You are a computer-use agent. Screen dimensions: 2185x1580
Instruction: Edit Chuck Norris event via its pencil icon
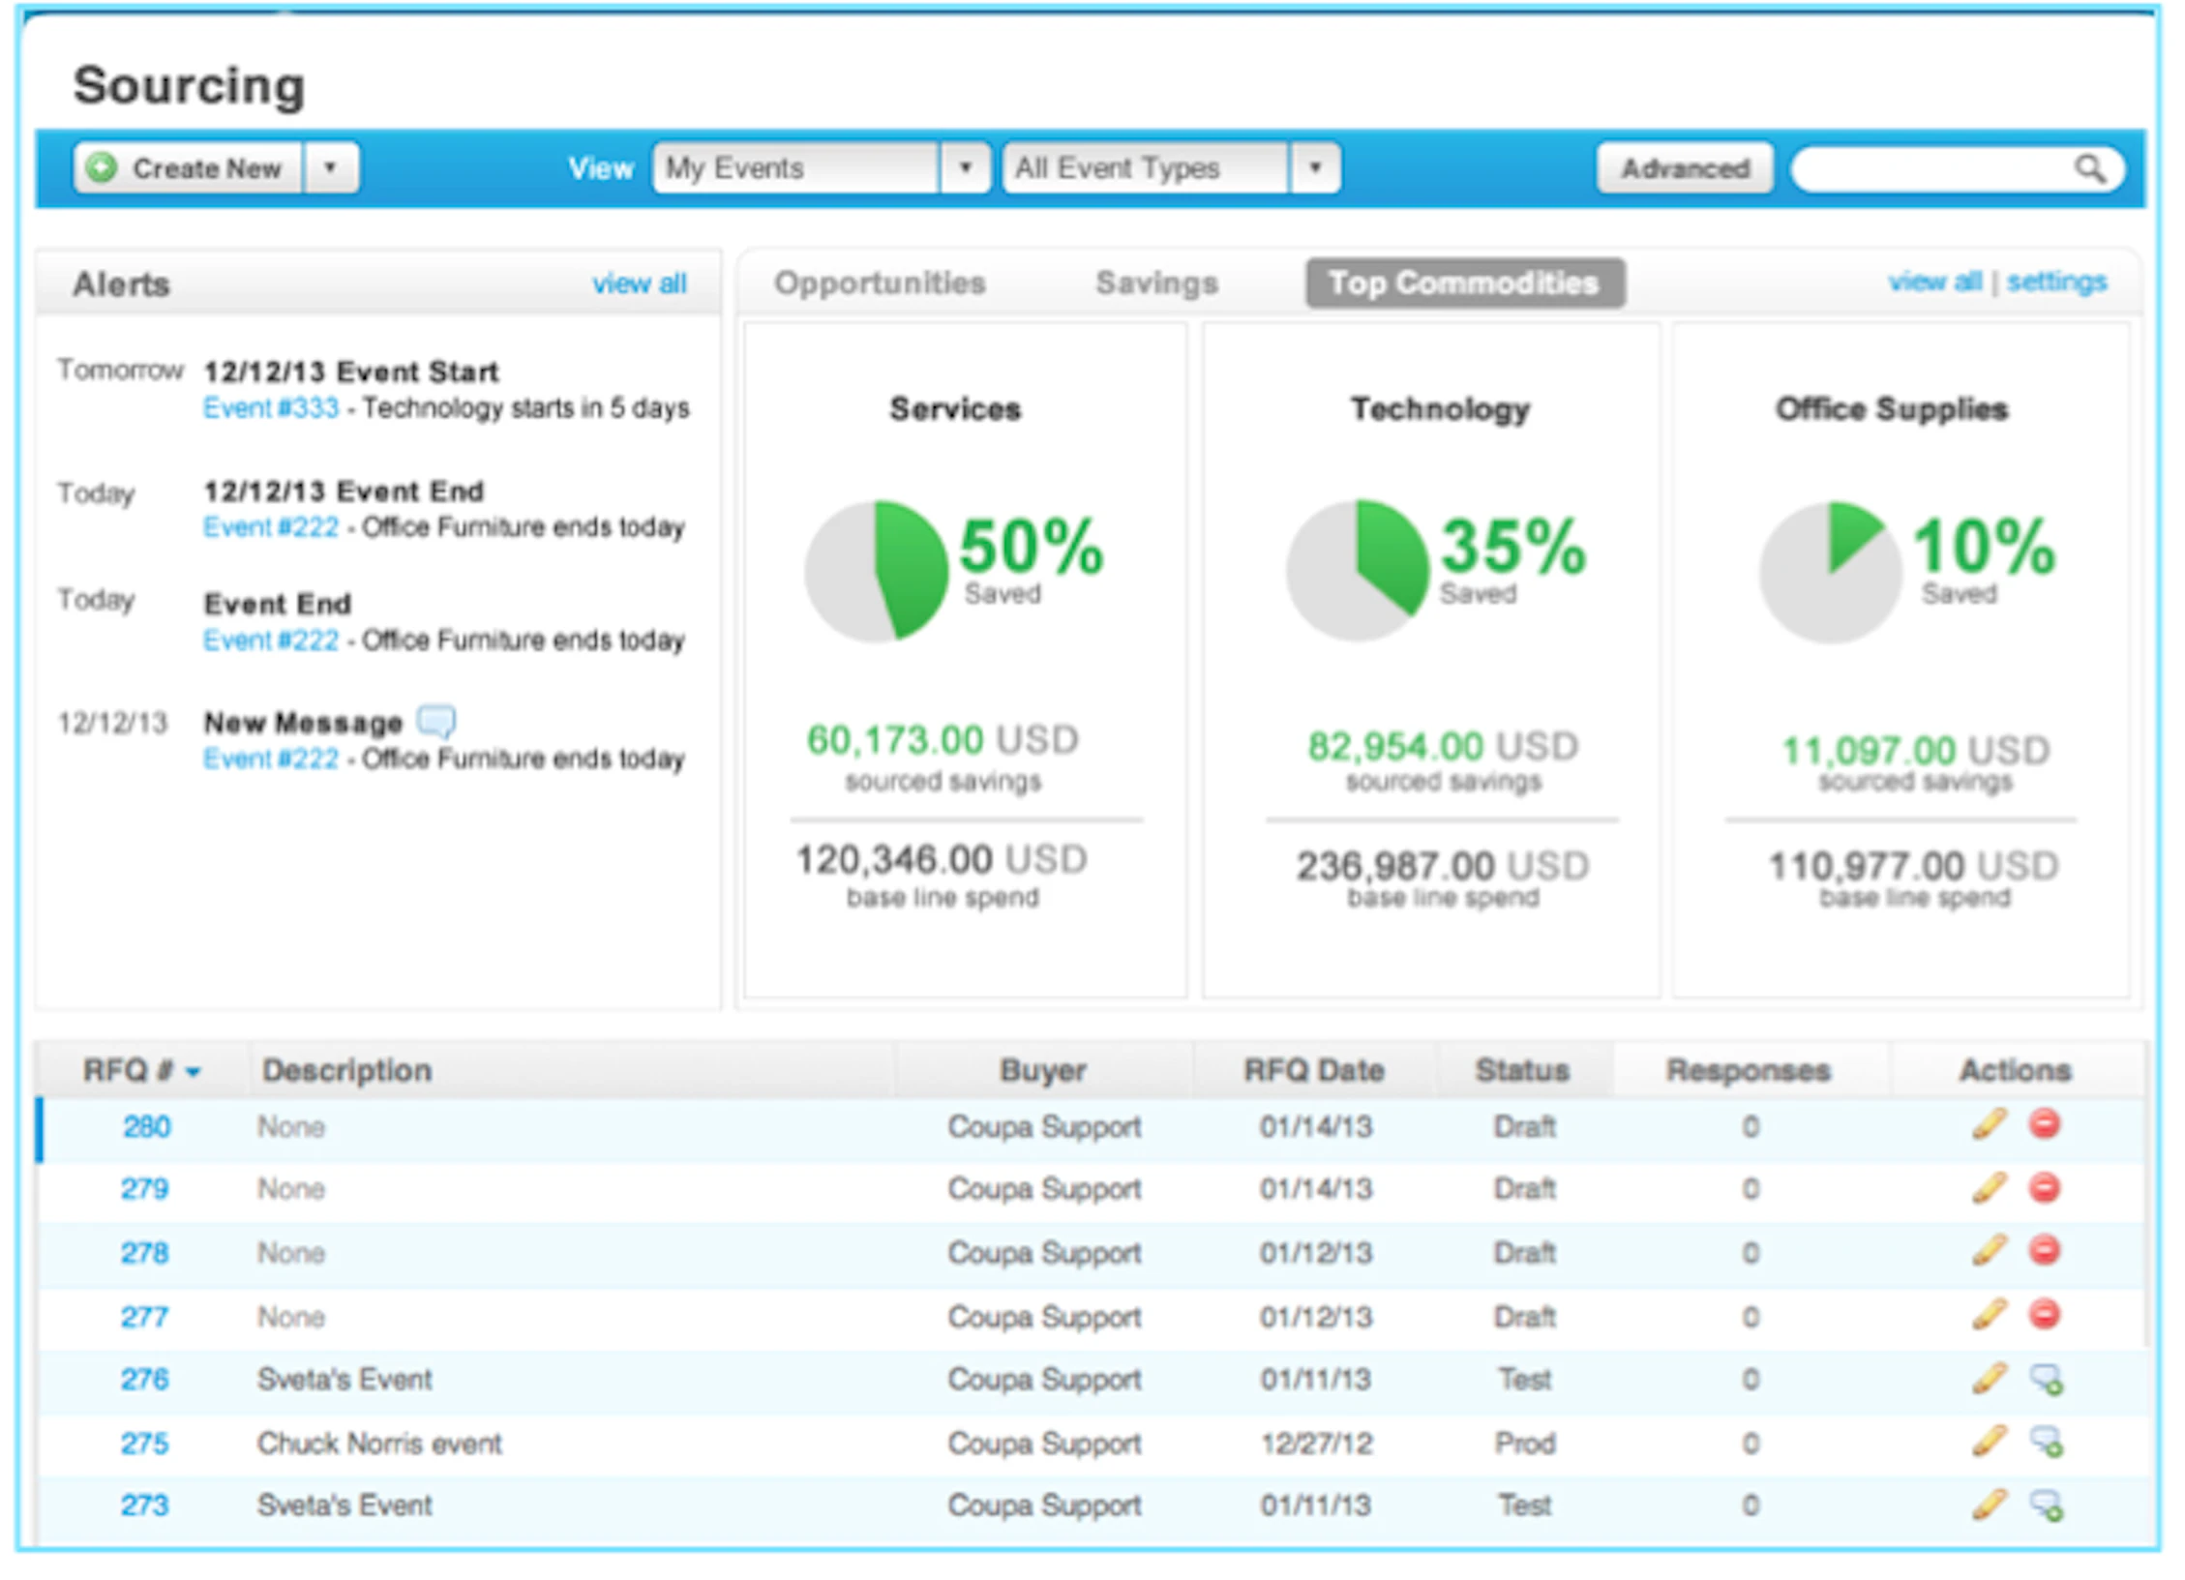pyautogui.click(x=1989, y=1443)
